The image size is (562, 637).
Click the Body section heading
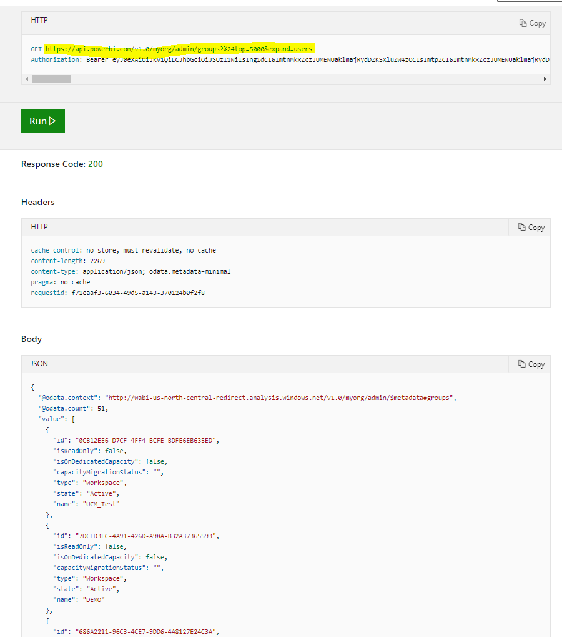32,339
